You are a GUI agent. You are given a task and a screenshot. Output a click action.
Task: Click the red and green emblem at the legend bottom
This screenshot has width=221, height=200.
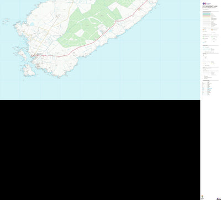point(202,196)
